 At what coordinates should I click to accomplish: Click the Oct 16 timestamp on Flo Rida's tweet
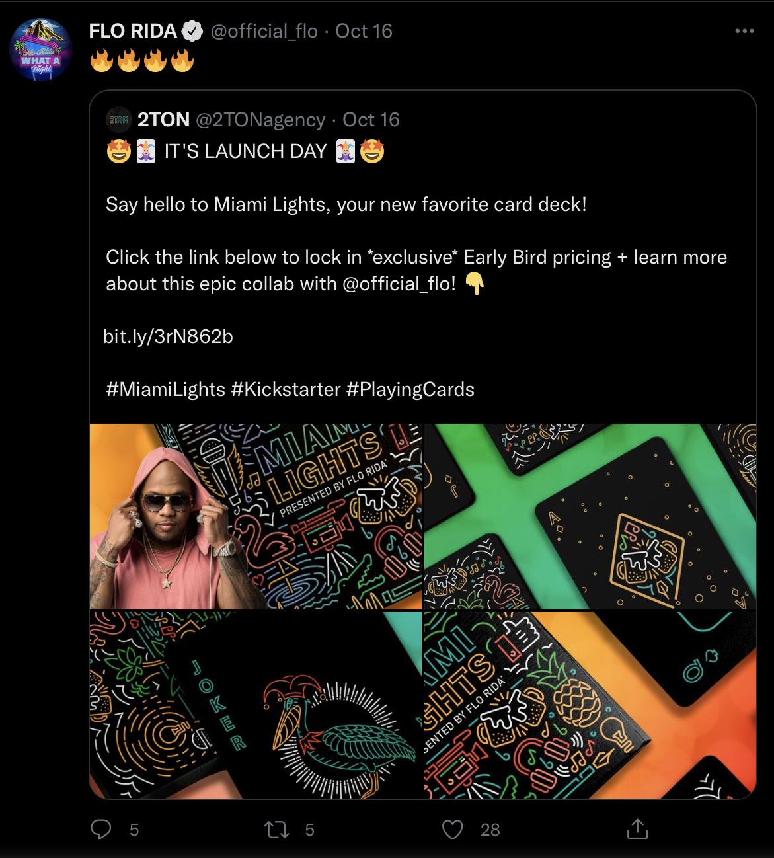coord(364,31)
